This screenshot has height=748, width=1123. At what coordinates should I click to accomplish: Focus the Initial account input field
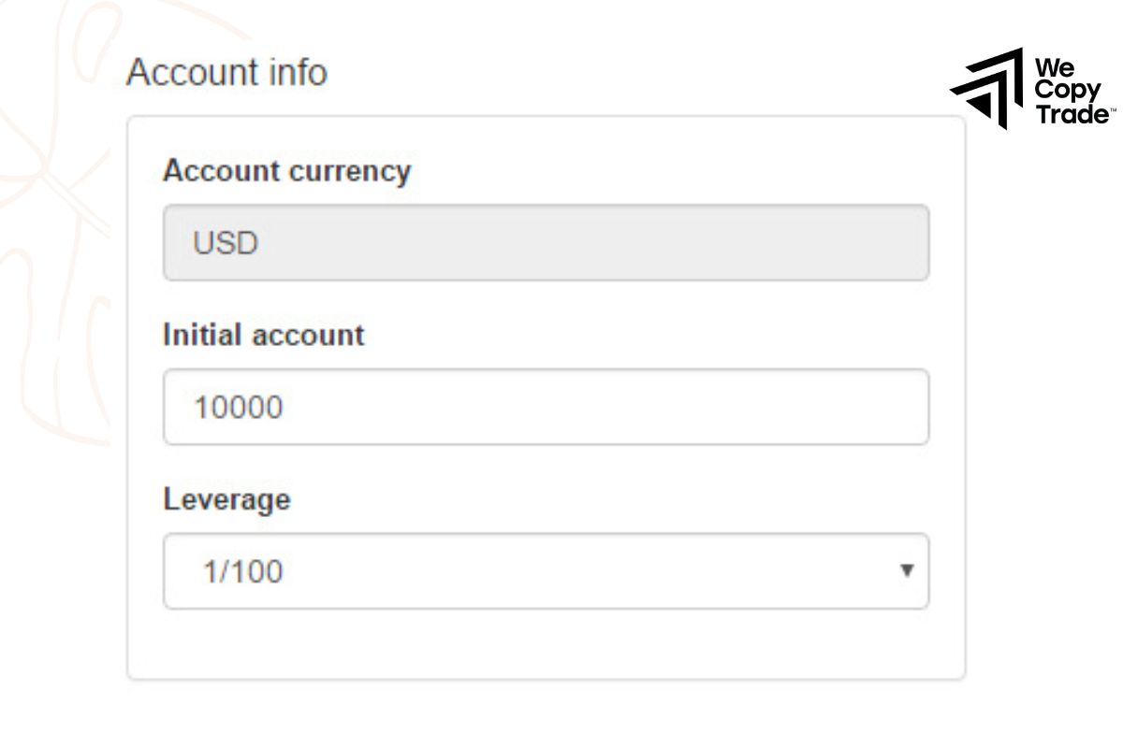coord(546,407)
